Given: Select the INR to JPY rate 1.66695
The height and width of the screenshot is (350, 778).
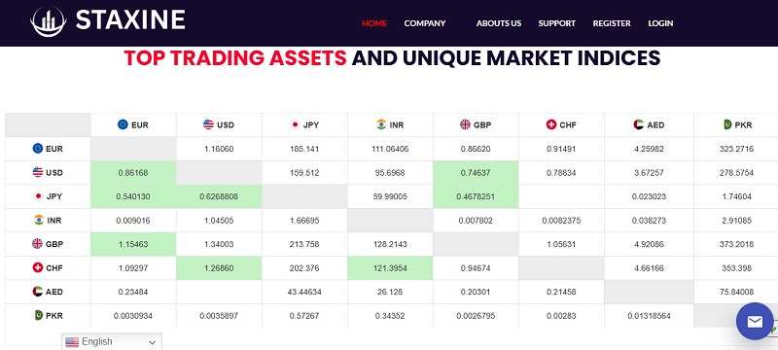Looking at the screenshot, I should coord(304,221).
